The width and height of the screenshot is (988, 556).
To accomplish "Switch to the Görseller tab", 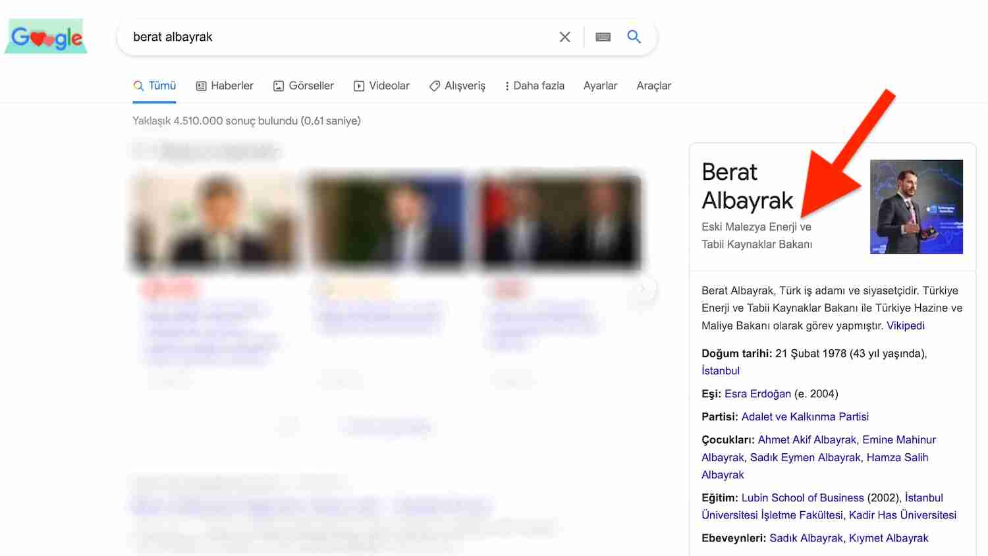I will (x=311, y=86).
